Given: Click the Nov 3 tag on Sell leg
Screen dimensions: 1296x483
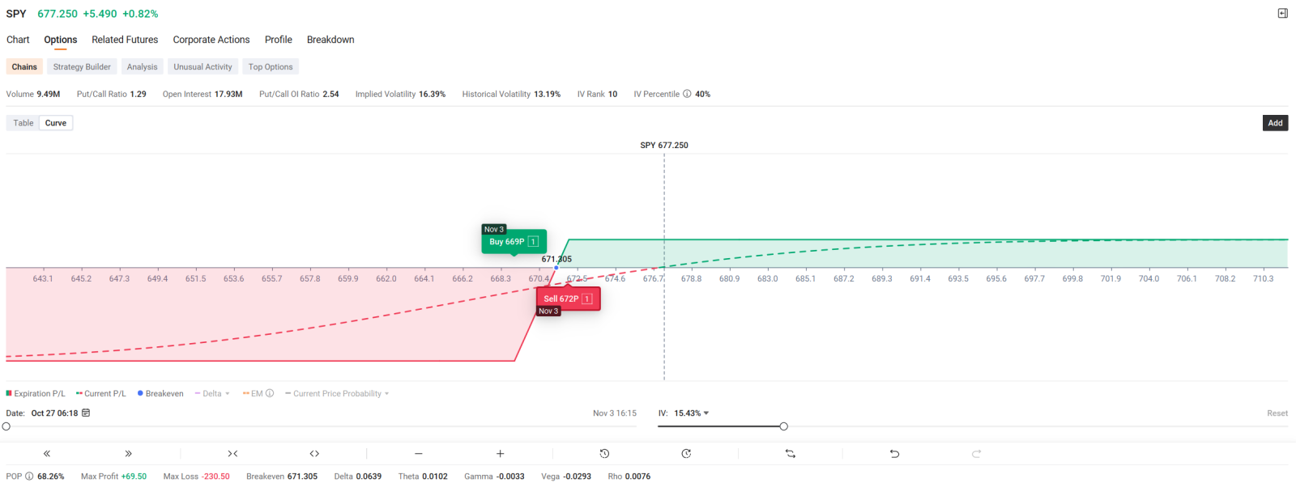Looking at the screenshot, I should point(548,311).
